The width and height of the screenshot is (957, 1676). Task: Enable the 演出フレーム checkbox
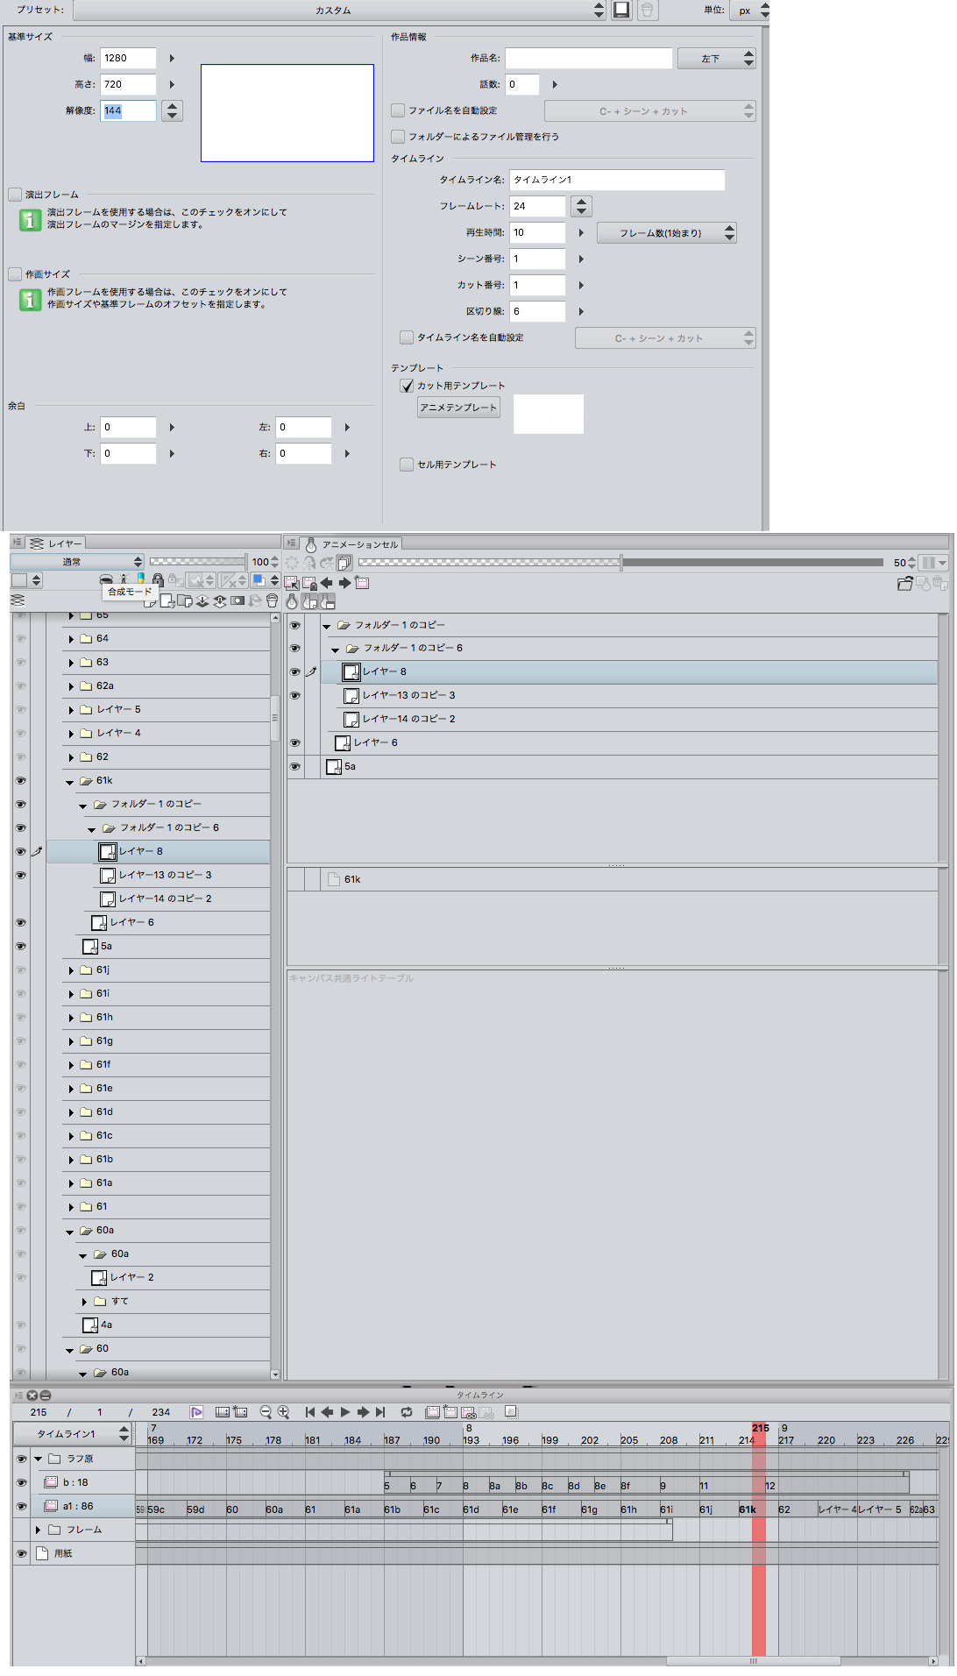15,195
